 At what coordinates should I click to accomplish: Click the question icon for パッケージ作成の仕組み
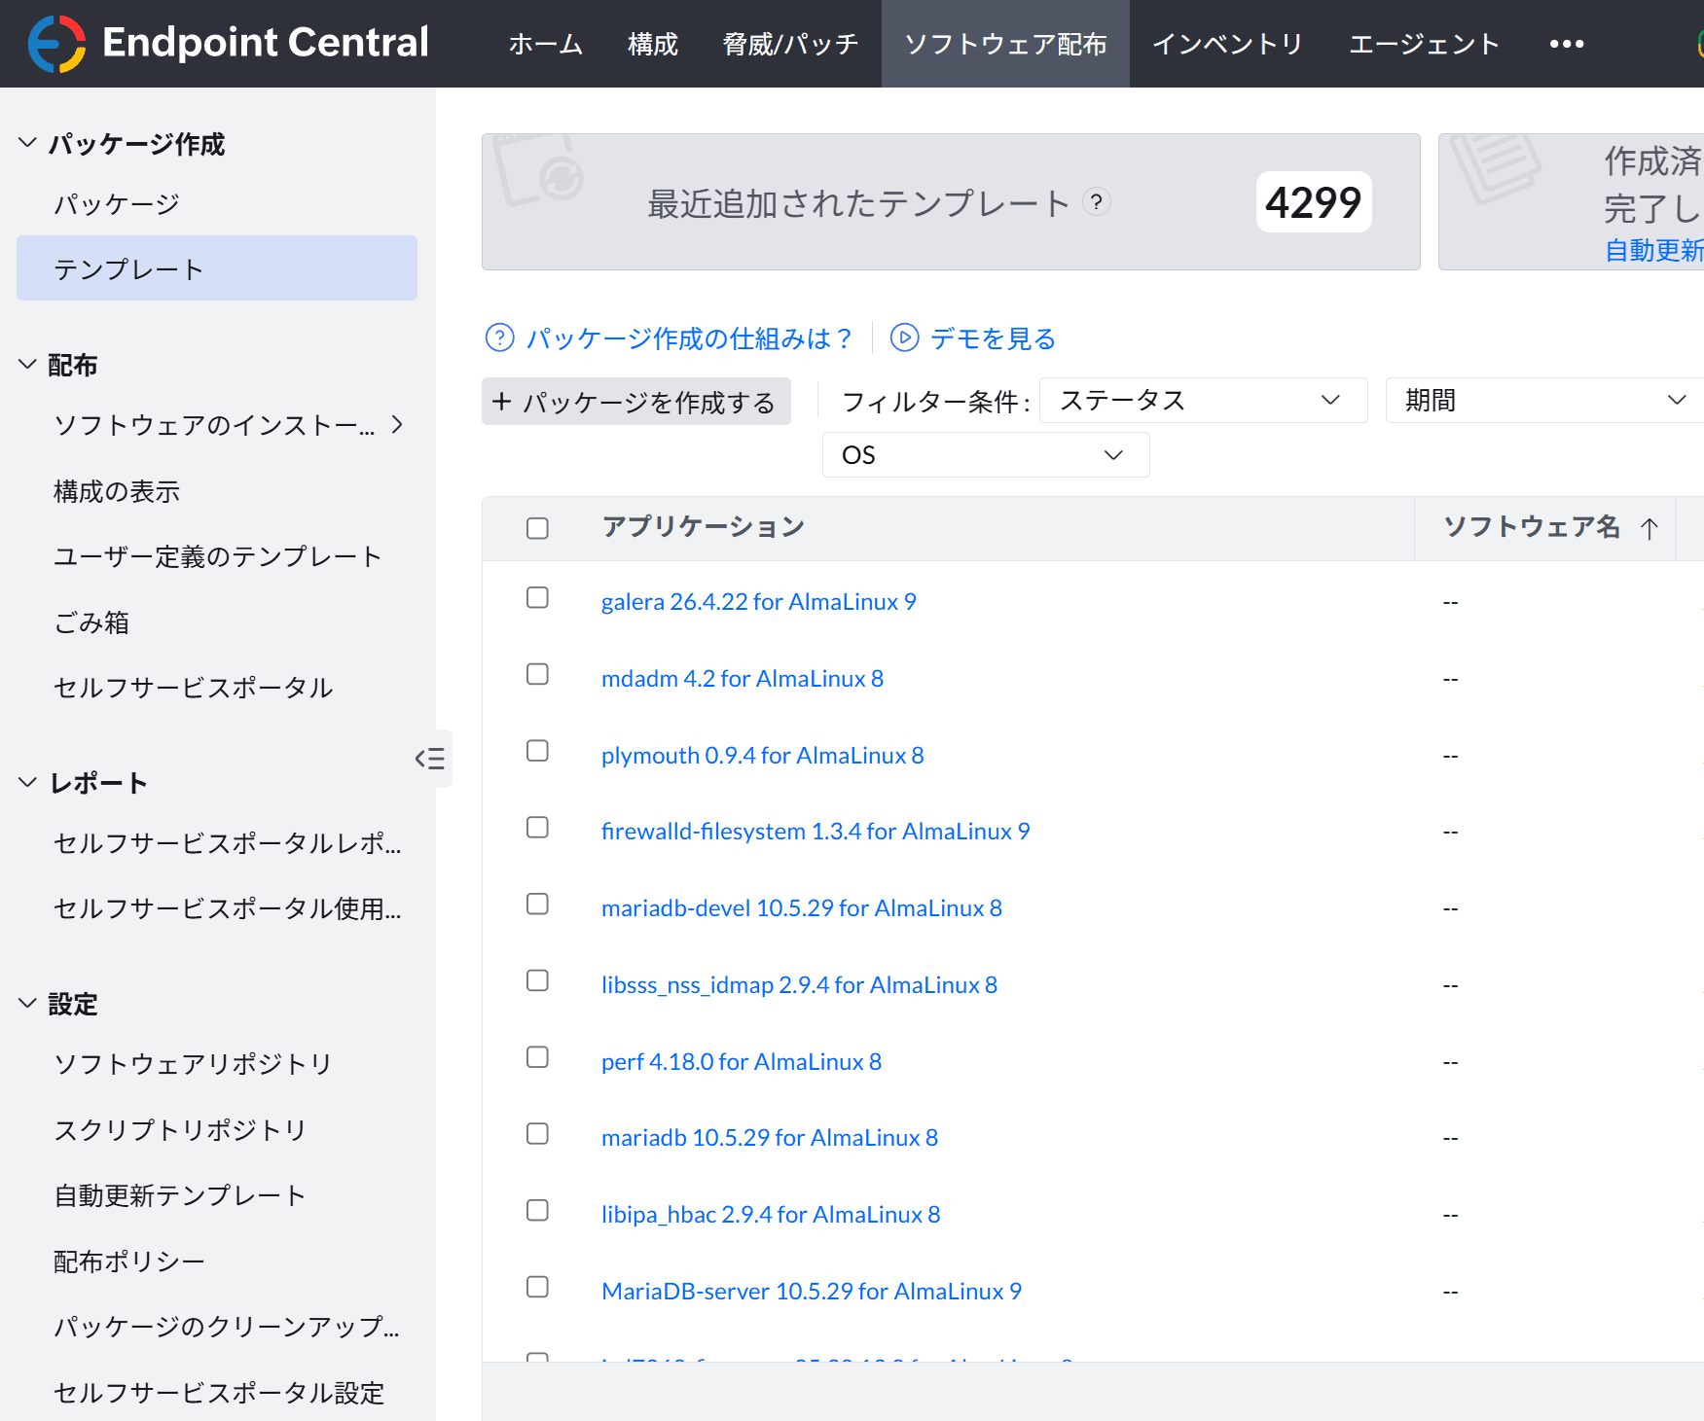pyautogui.click(x=499, y=337)
